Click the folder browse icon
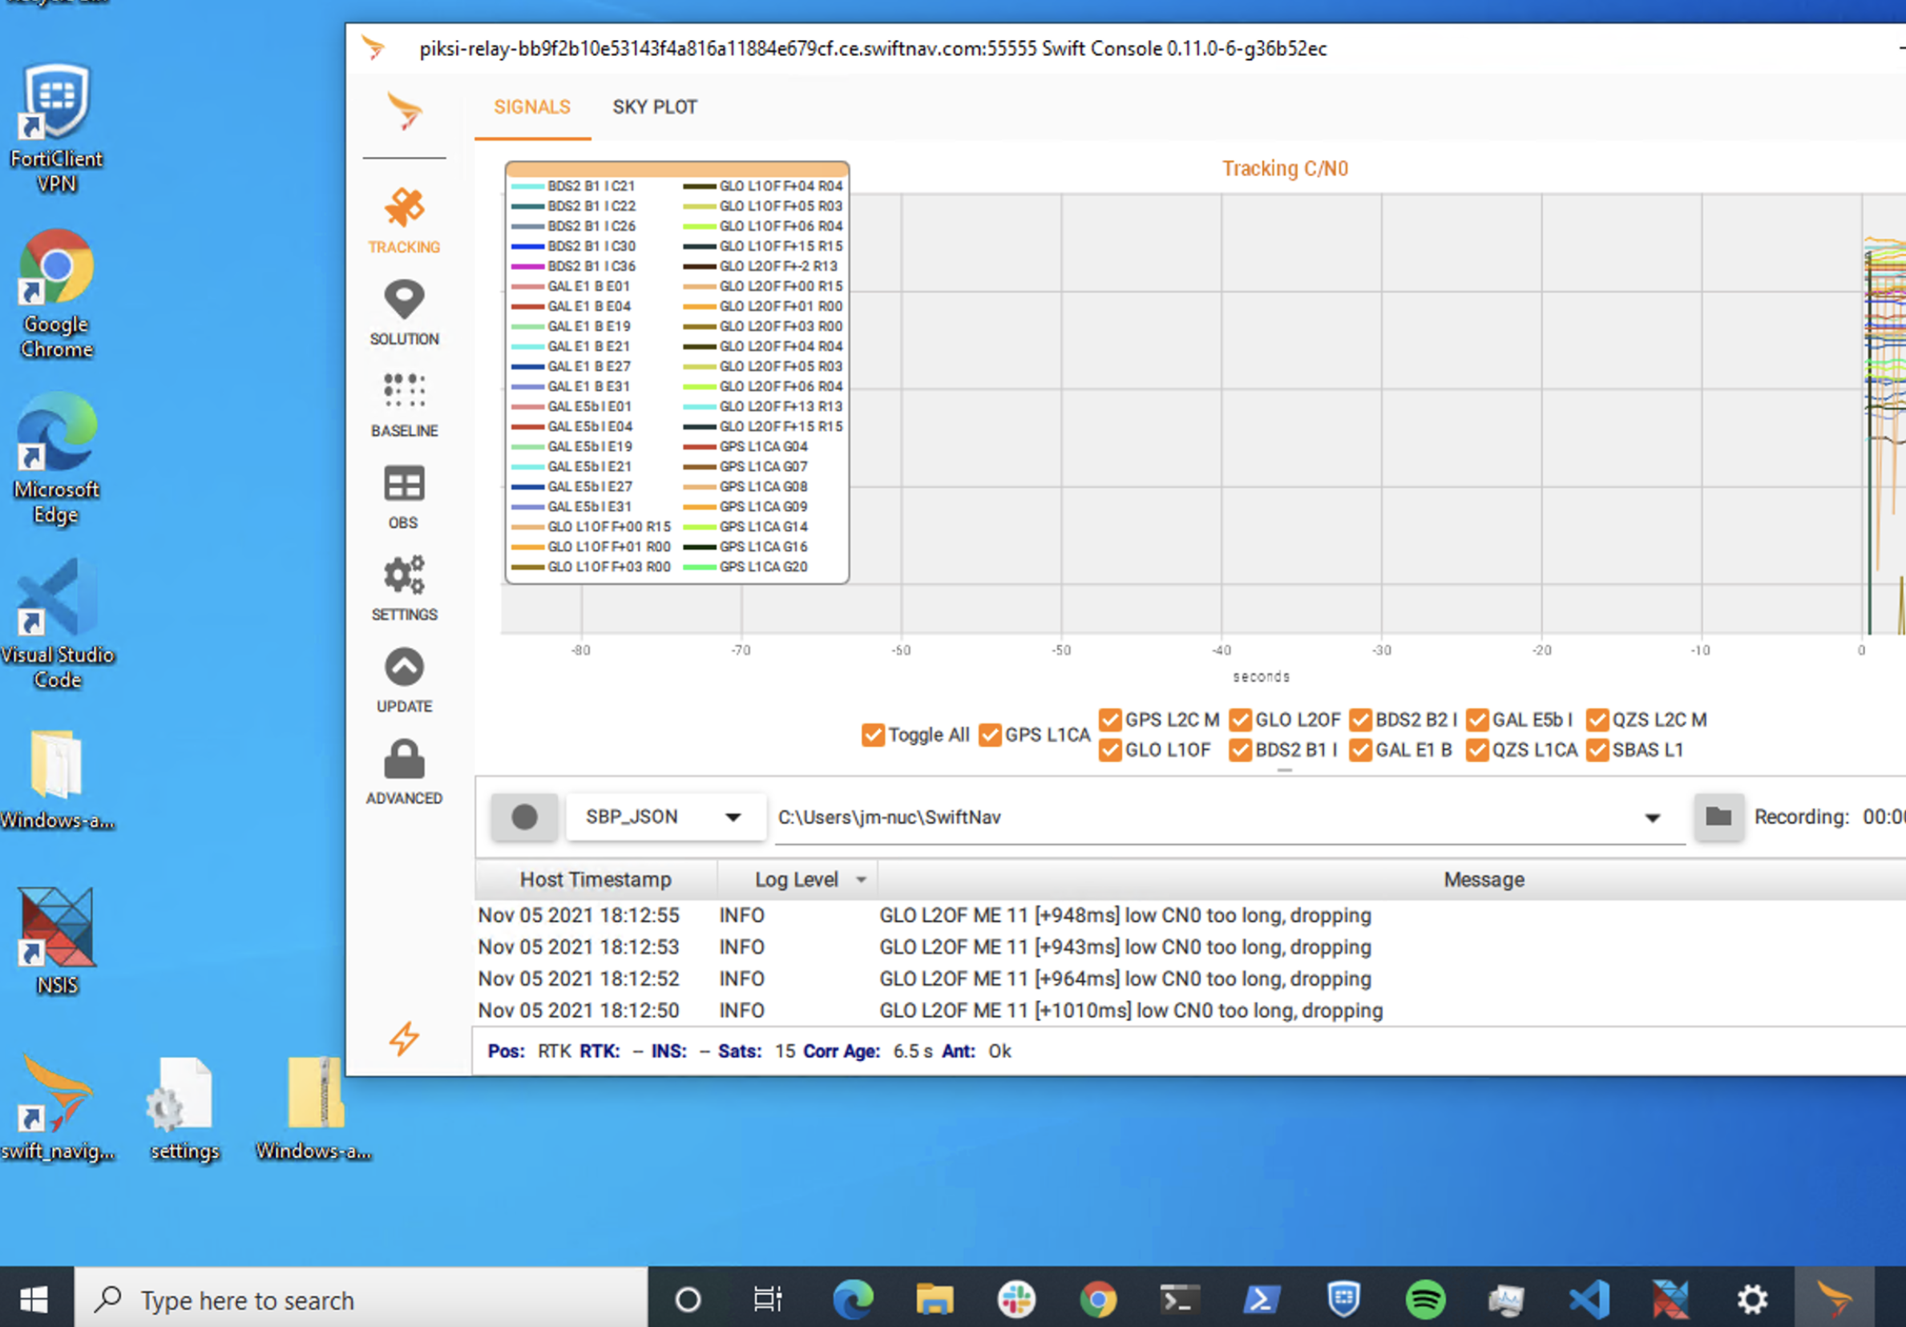The image size is (1906, 1327). (1718, 817)
